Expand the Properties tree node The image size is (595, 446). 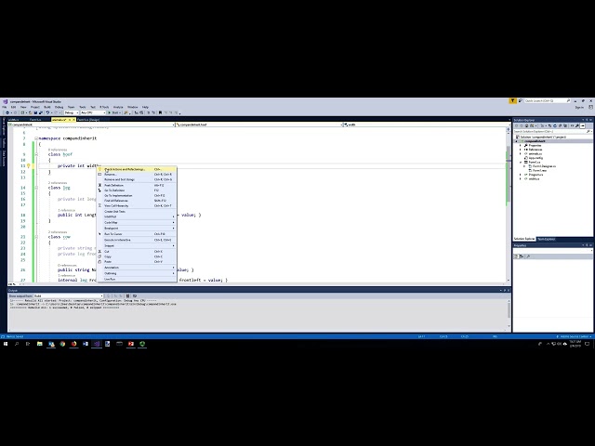(x=521, y=145)
